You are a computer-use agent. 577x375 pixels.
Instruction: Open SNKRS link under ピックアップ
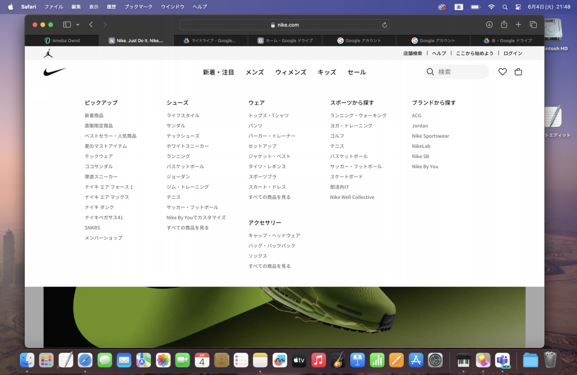coord(93,228)
